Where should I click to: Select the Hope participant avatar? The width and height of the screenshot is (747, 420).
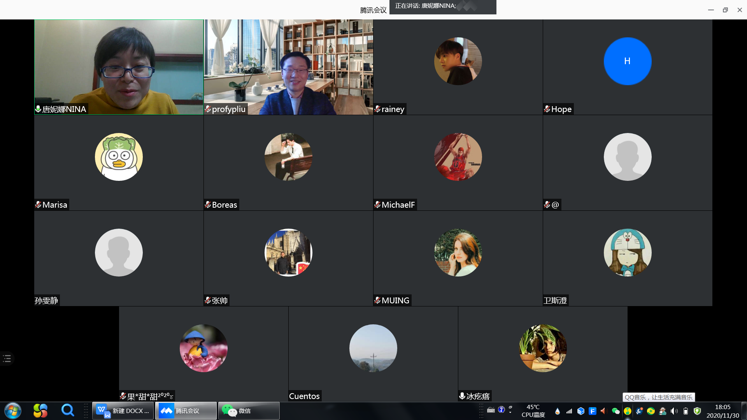click(x=627, y=61)
